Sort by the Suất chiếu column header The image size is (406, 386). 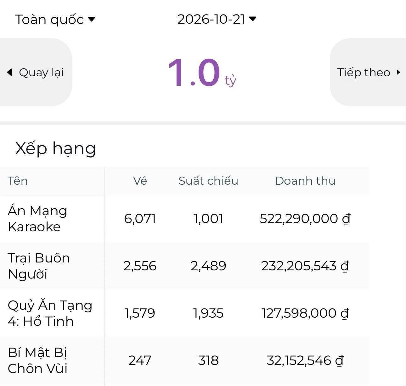pos(208,181)
